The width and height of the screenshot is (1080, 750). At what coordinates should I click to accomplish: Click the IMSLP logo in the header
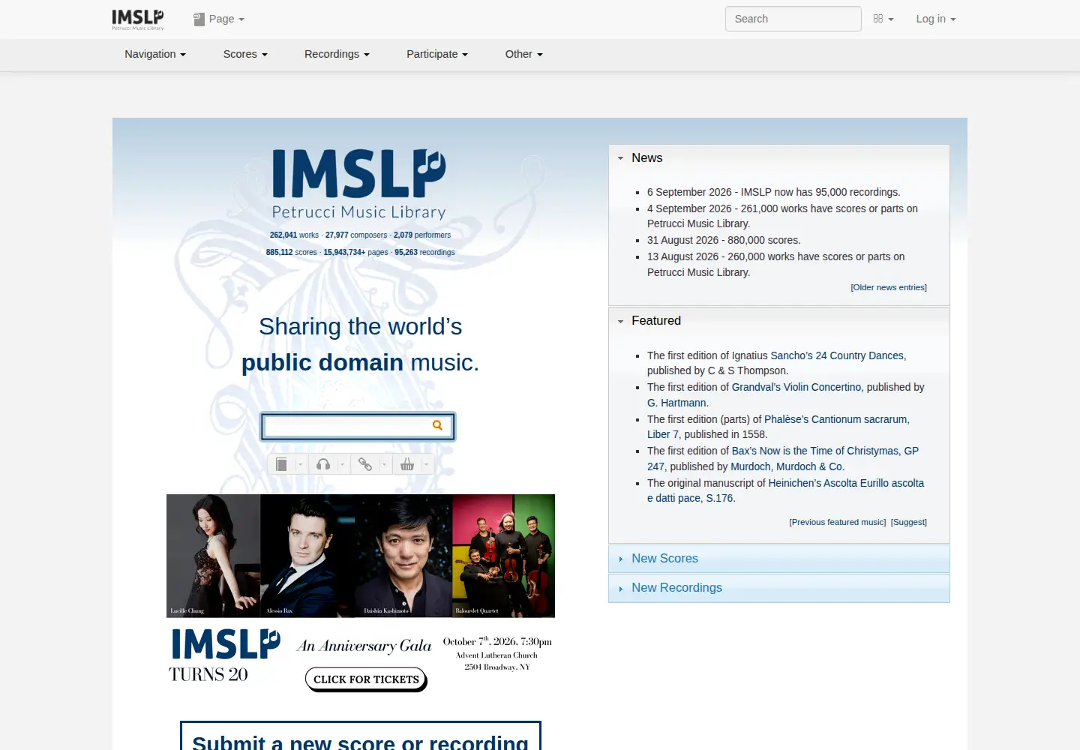pos(138,19)
